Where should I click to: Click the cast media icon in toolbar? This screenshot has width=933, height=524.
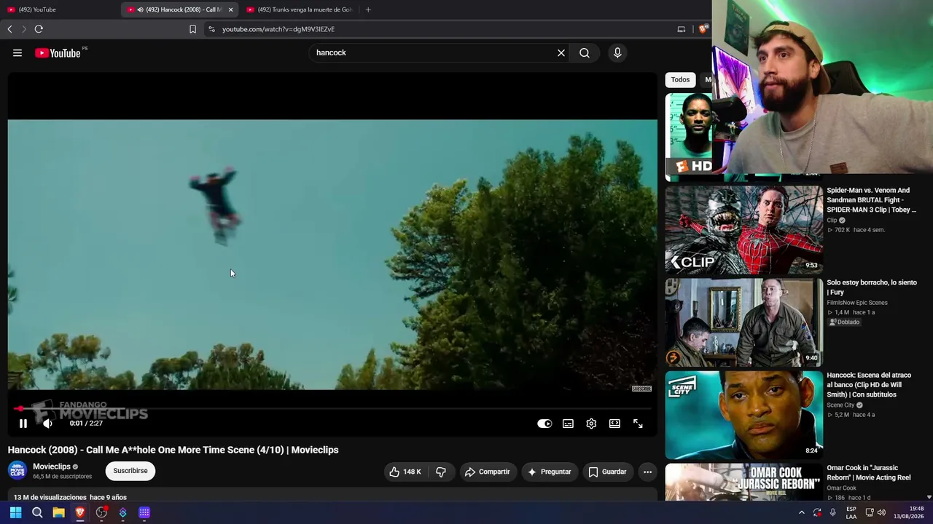pos(682,29)
